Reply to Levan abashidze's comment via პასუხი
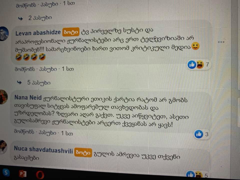Image resolution: width=240 pixels, height=180 pixels. (x=48, y=69)
